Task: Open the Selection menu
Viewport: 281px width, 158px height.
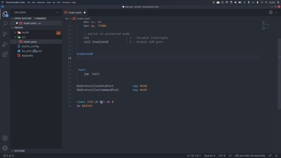Action: [41, 3]
